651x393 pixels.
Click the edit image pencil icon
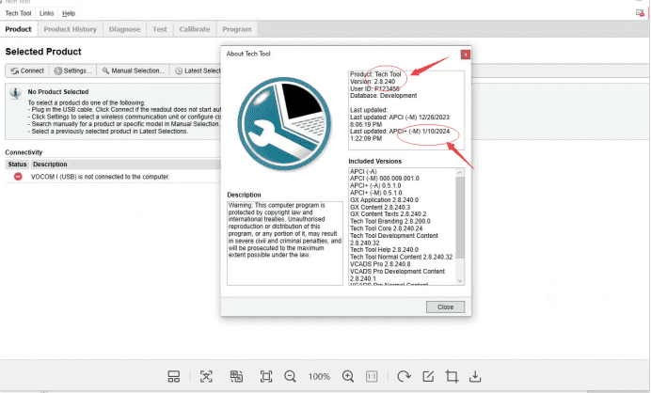[428, 376]
